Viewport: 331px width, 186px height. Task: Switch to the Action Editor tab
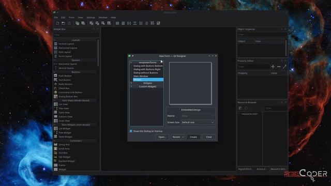pos(262,169)
